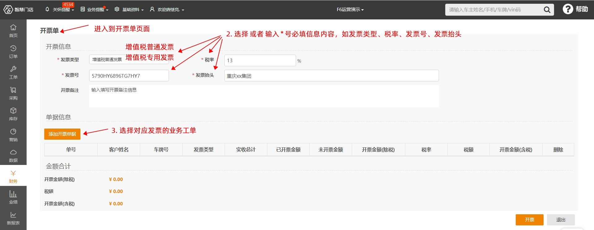594x230 pixels.
Task: Click the 开票金额(含税) total ¥0.00
Action: [116, 204]
